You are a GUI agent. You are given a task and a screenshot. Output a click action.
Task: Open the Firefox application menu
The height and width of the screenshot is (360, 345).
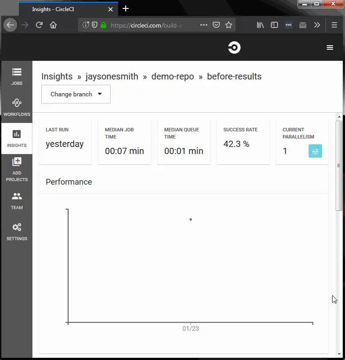[334, 25]
